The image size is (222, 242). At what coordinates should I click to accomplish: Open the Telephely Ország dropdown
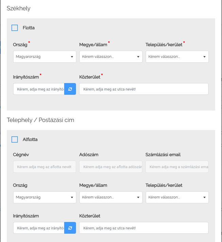pyautogui.click(x=44, y=197)
